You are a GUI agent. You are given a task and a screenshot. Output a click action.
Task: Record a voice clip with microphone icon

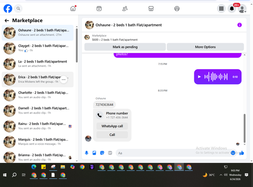coord(87,153)
